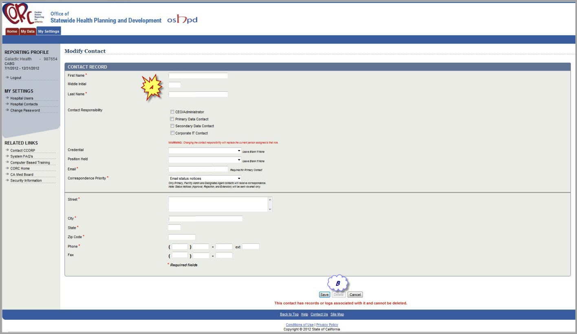The height and width of the screenshot is (334, 577).
Task: Open Hospital Contacts settings link
Action: click(24, 104)
